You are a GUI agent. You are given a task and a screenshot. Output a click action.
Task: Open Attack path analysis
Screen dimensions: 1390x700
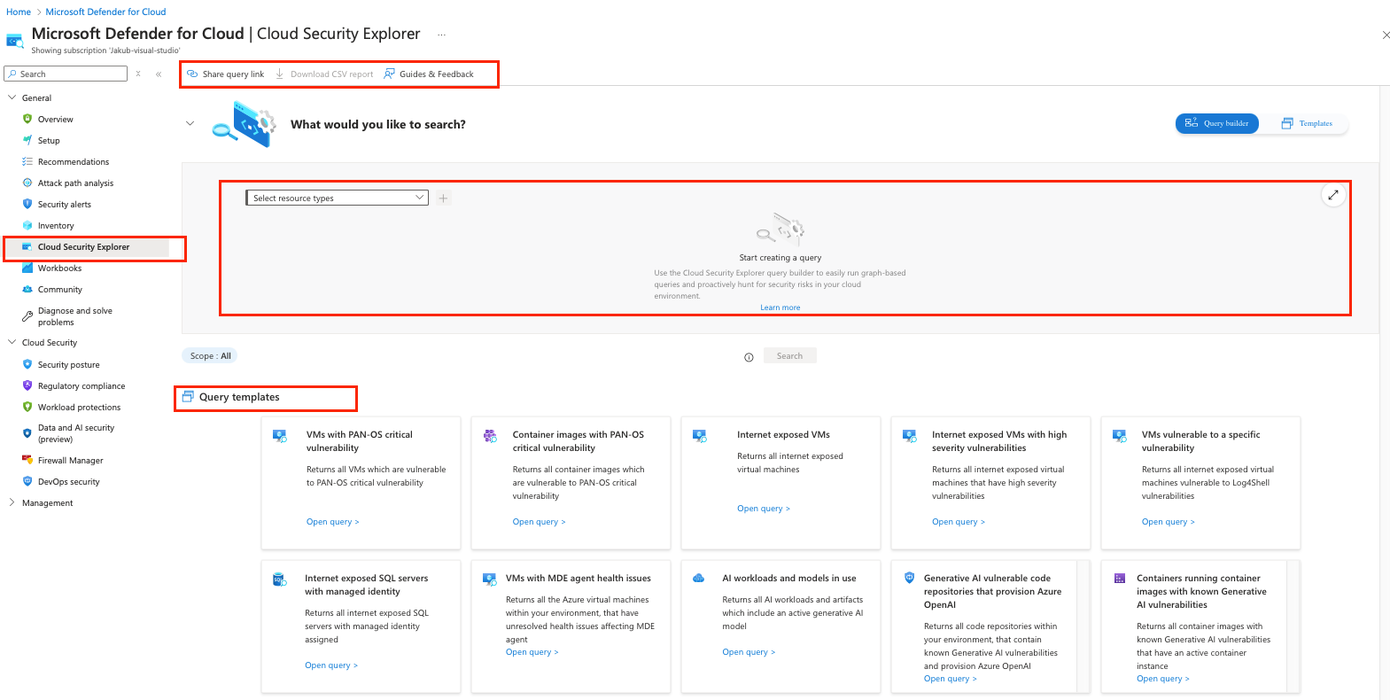[75, 183]
